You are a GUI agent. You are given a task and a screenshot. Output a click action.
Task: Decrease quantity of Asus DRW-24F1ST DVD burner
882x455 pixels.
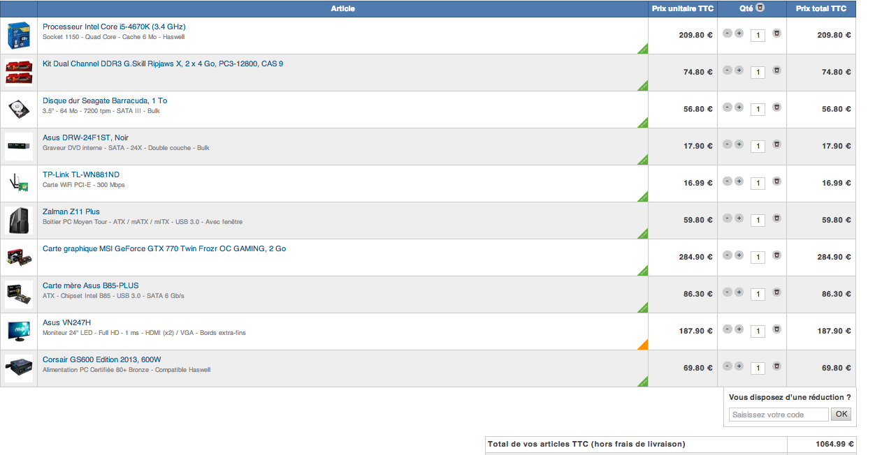(728, 144)
